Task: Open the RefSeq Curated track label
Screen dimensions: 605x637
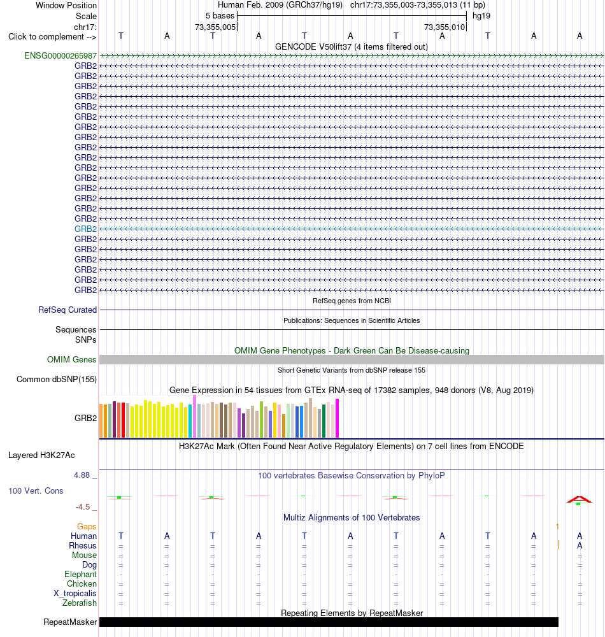Action: pos(68,310)
